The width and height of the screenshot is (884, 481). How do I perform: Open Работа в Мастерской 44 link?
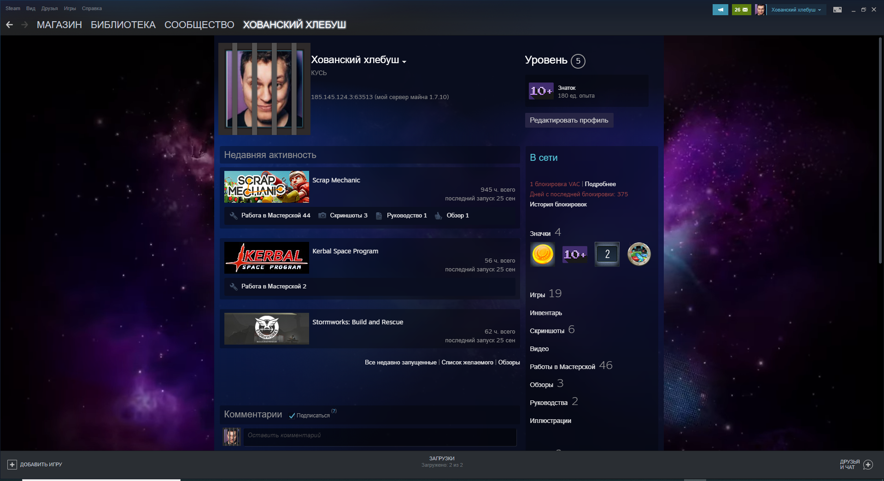tap(276, 216)
